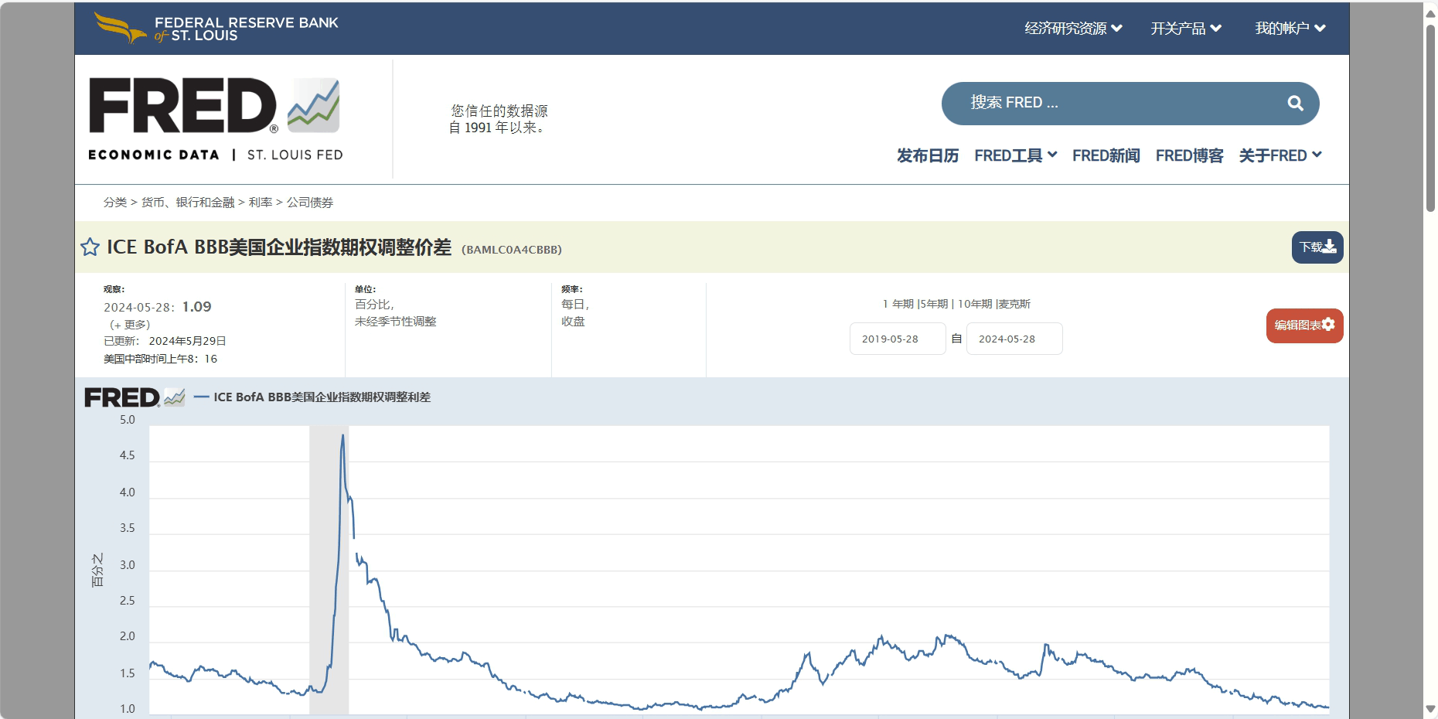Click the browser scrollbar thumb
1438x719 pixels.
[x=1430, y=118]
